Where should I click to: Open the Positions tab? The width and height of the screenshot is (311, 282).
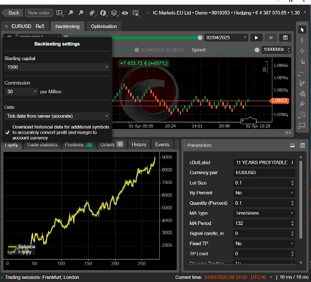tap(79, 145)
